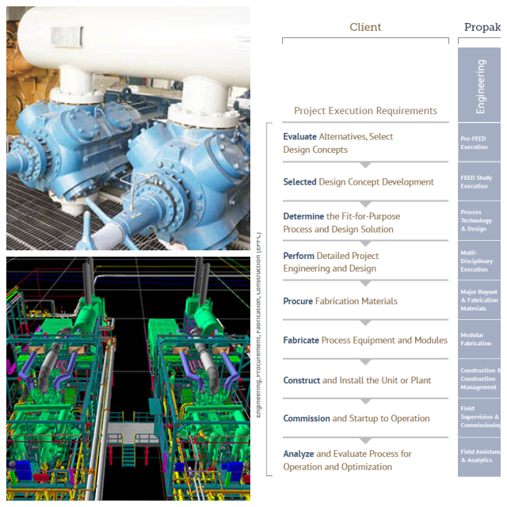Open Evaluate Alternatives, Select Design Concepts step
The width and height of the screenshot is (507, 507).
(338, 143)
